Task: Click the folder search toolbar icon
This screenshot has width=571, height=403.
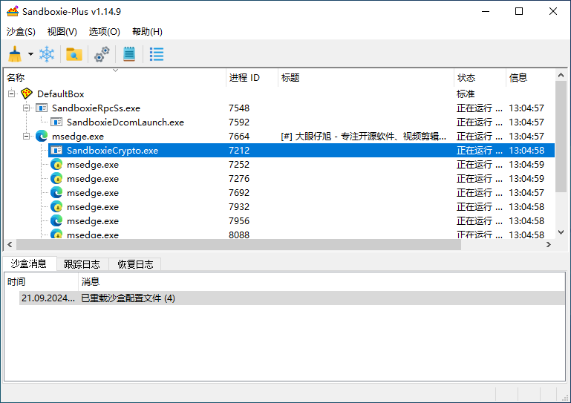Action: 74,54
